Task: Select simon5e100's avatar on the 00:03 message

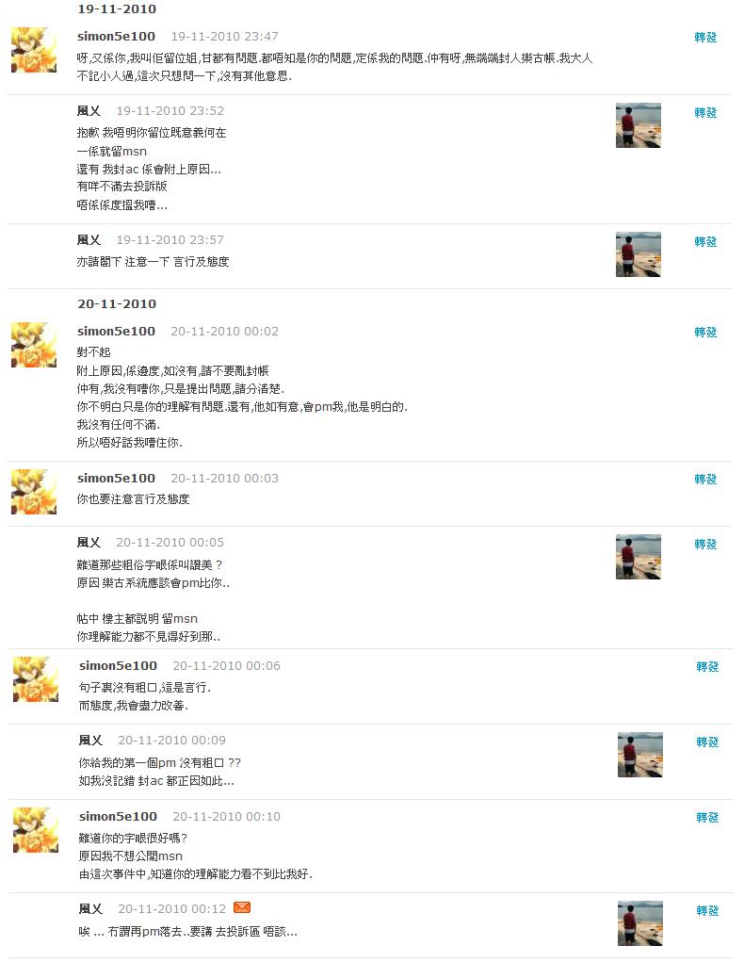Action: [34, 492]
